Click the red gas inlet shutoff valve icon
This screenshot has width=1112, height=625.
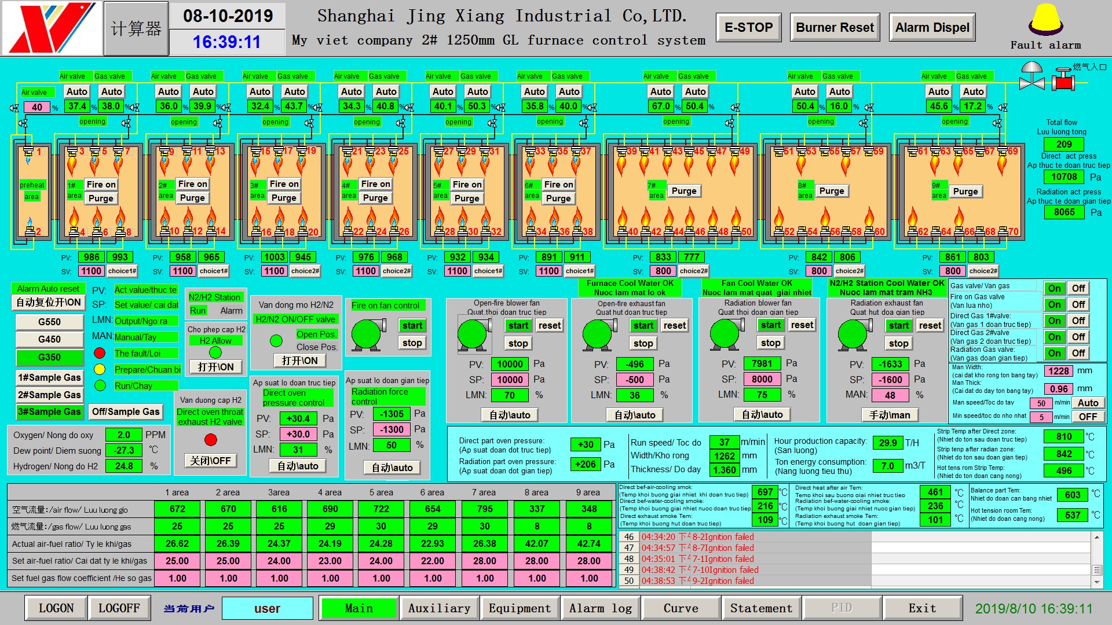click(x=1063, y=79)
